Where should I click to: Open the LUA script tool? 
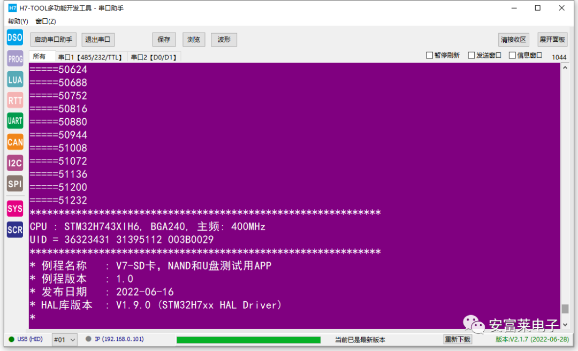15,79
